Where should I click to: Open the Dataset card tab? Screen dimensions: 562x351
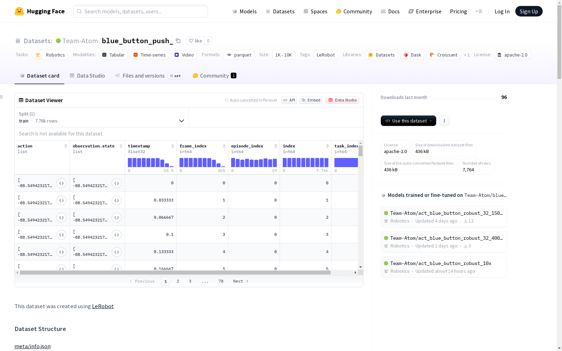coord(39,75)
